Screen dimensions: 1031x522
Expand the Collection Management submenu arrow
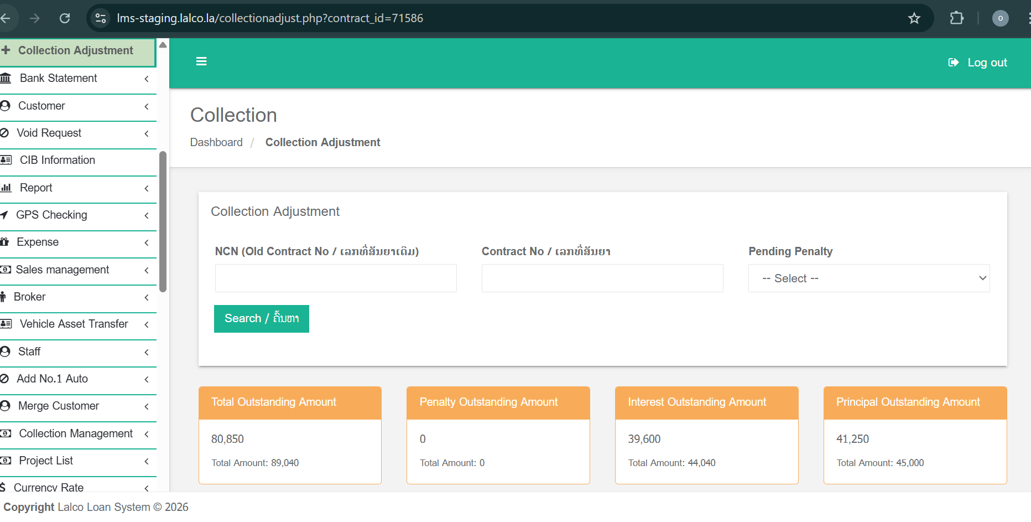(x=147, y=434)
